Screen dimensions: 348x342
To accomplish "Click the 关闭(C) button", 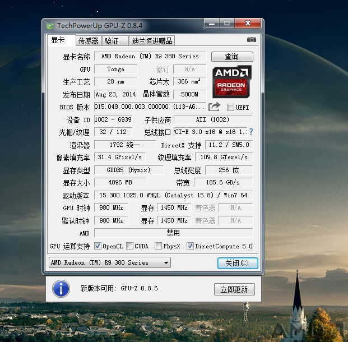I will tap(238, 263).
